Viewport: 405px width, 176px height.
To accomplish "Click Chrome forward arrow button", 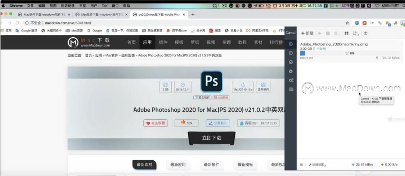I will [10, 23].
